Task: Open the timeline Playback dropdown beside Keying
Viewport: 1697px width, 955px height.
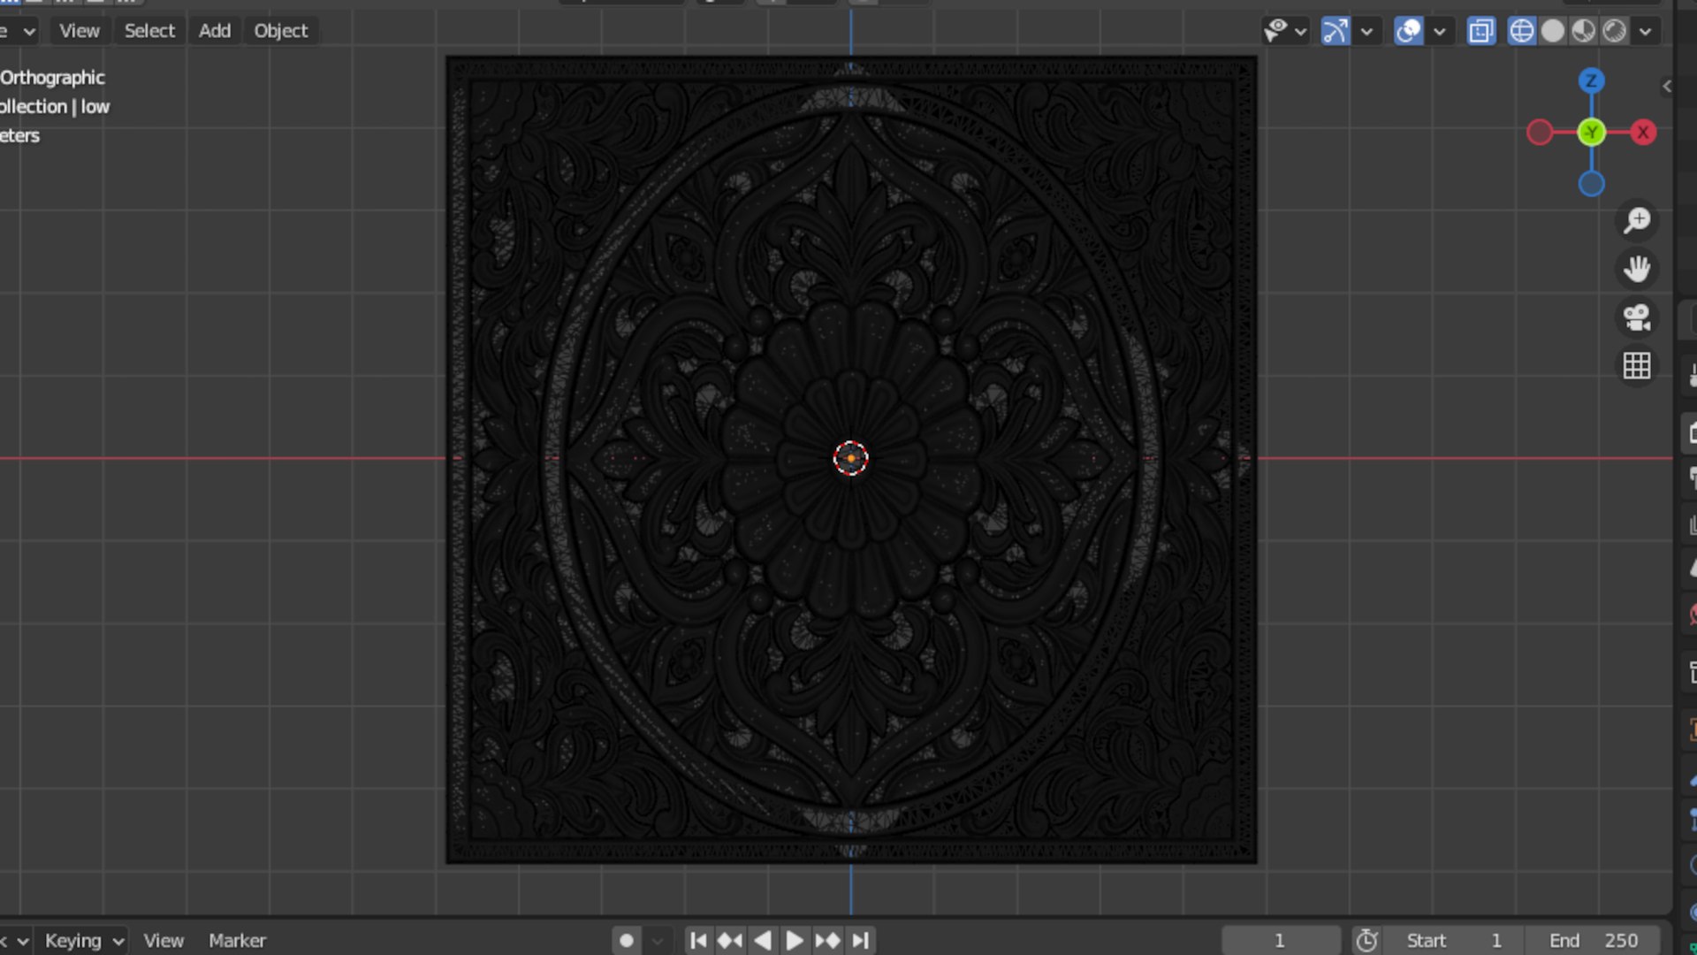Action: pyautogui.click(x=15, y=941)
